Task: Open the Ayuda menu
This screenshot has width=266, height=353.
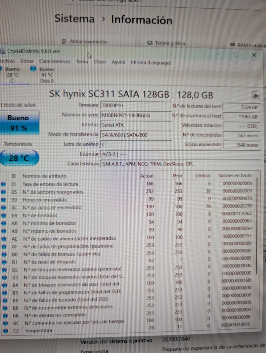Action: tap(118, 62)
